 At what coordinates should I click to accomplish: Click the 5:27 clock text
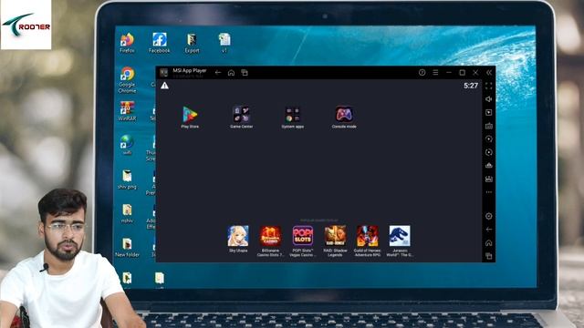coord(471,86)
